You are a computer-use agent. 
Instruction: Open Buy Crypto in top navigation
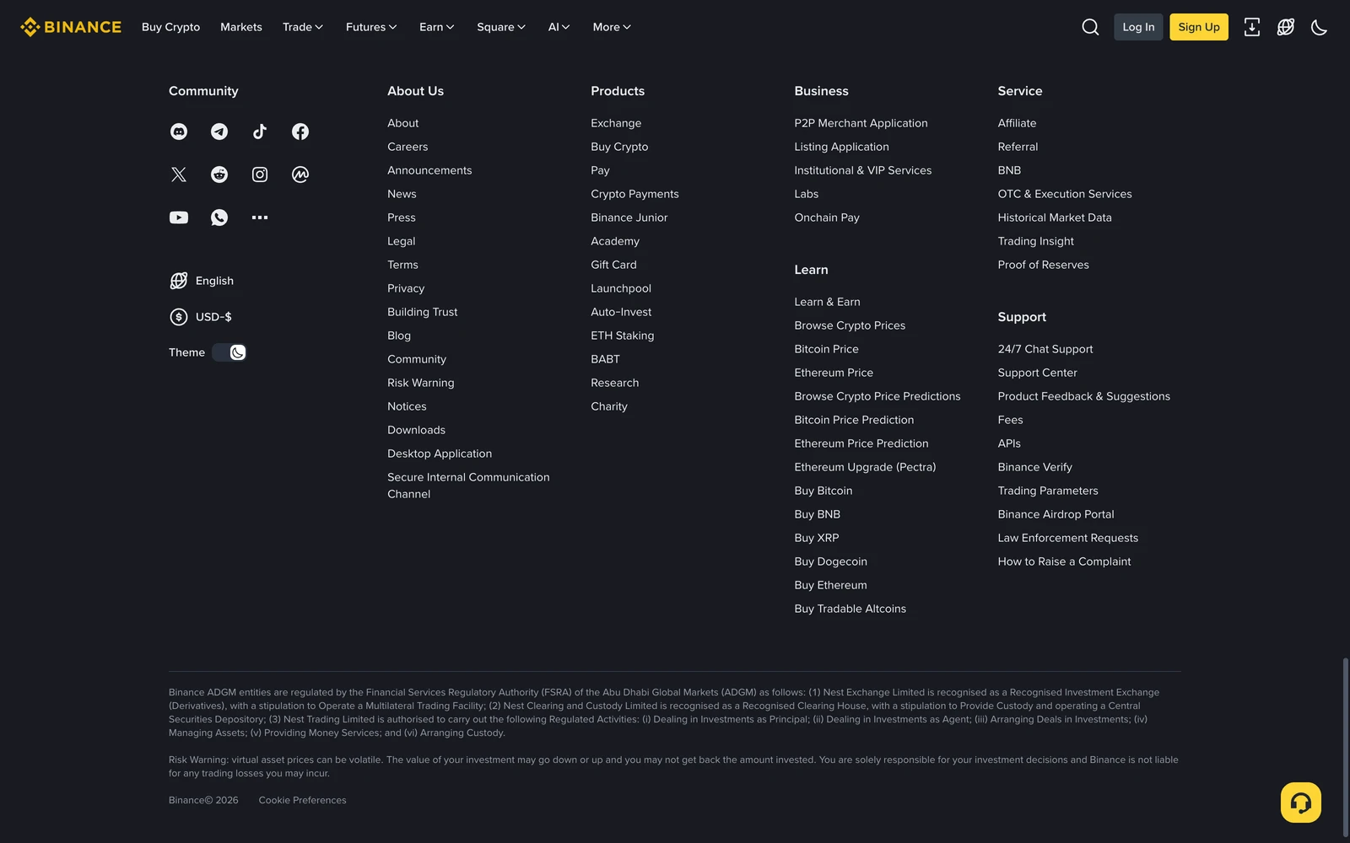click(170, 27)
